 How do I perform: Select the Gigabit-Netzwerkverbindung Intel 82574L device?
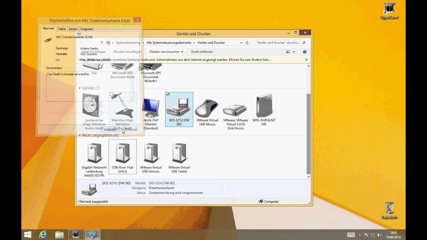coord(94,160)
